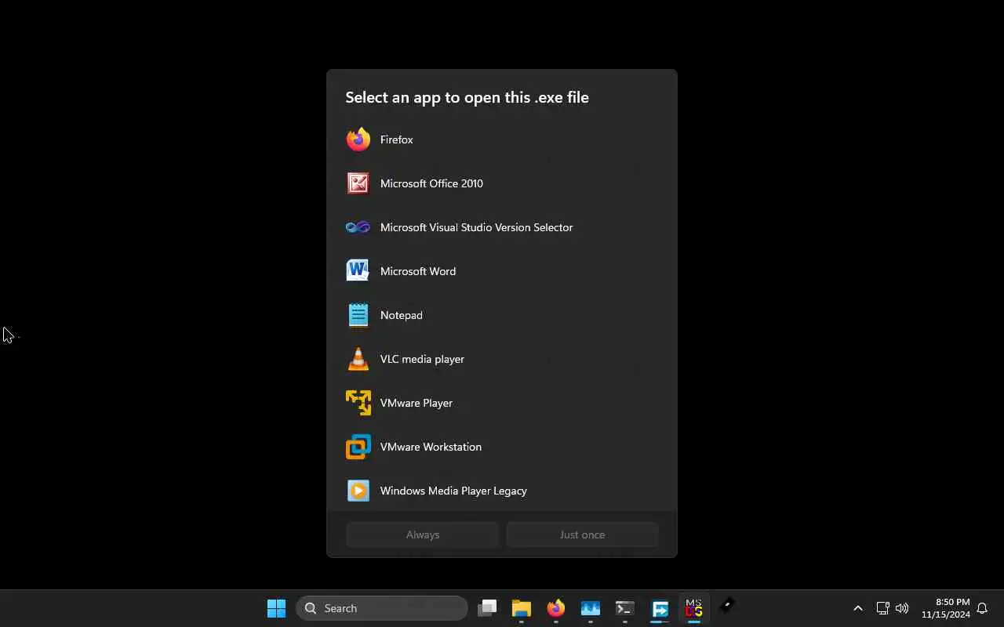Open File Explorer from the taskbar
Viewport: 1004px width, 627px height.
point(522,608)
